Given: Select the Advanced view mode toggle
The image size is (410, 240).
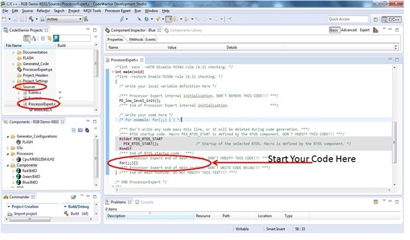Looking at the screenshot, I should pos(349,30).
